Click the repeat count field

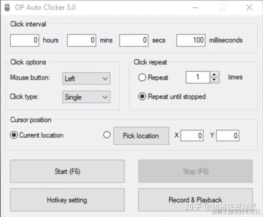point(198,77)
